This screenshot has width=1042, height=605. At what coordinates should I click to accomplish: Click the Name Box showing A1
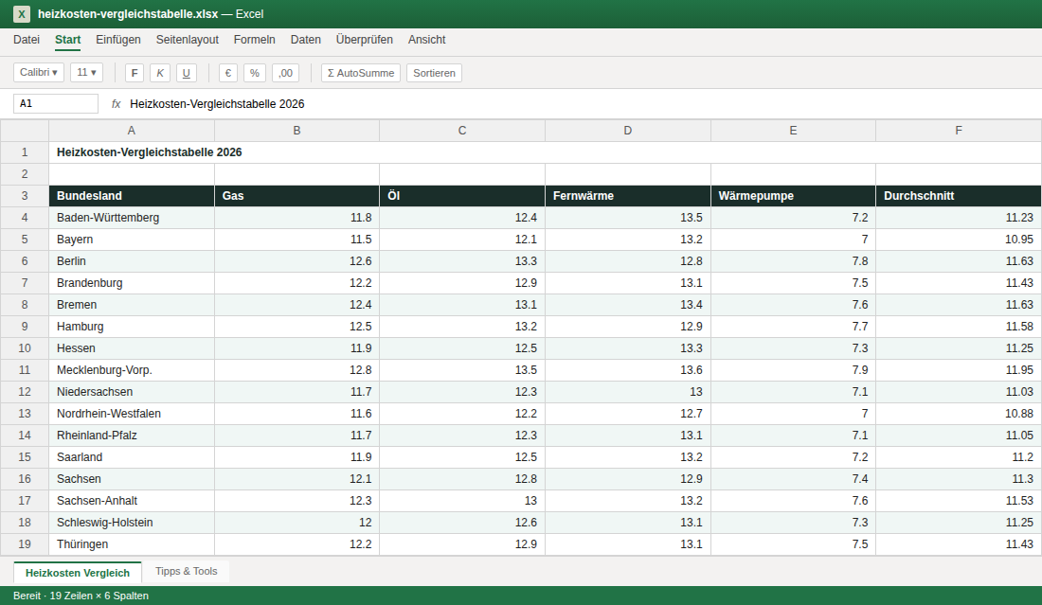[x=56, y=103]
